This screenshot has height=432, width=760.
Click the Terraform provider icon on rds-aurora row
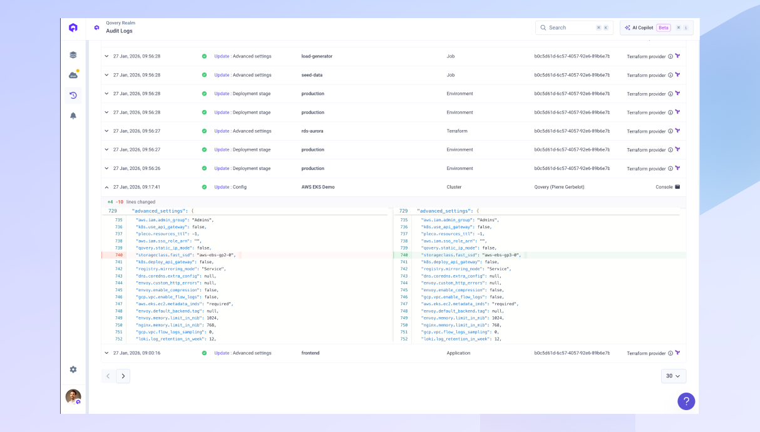[677, 131]
